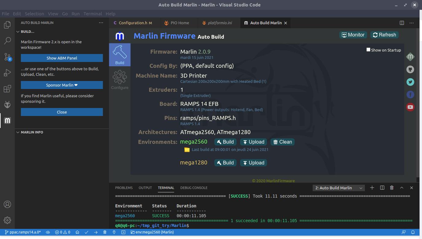Open the YouTube social icon
Viewport: 422px width, 239px height.
410,107
